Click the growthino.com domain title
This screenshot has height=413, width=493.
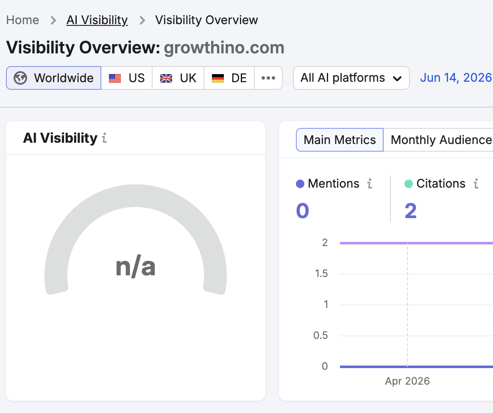224,48
